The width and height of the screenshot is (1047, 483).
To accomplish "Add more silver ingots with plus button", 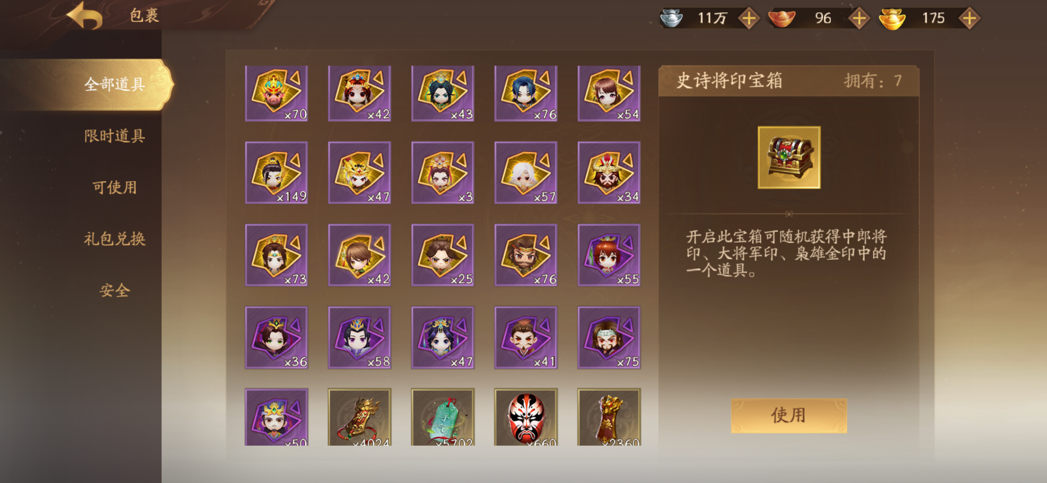I will [749, 18].
